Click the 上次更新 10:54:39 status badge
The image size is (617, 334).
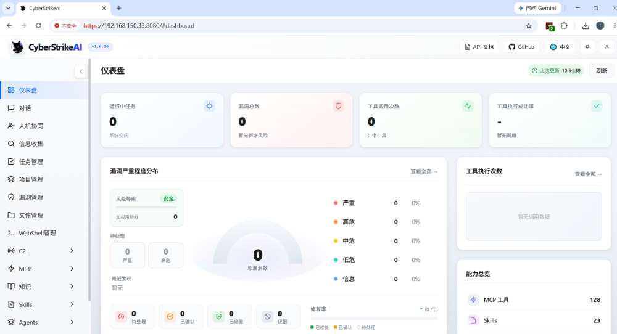pyautogui.click(x=556, y=71)
